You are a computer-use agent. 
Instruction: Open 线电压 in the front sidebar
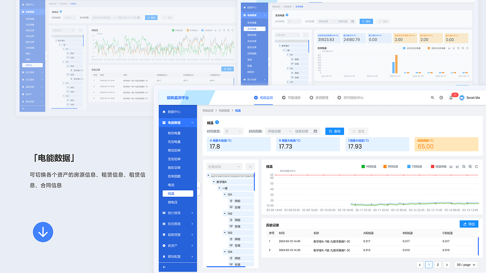coord(173,202)
